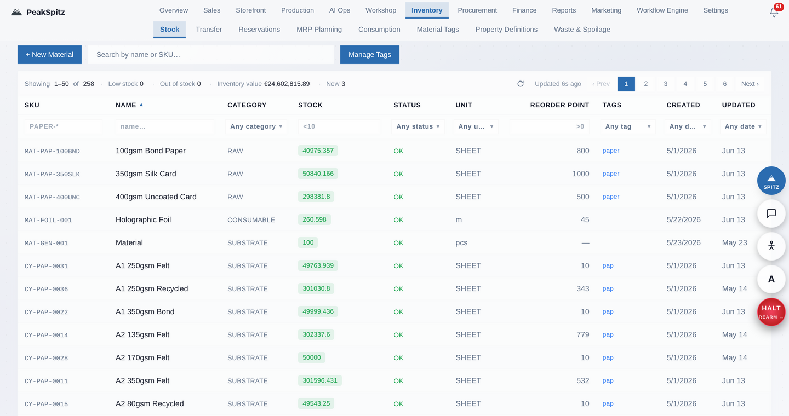This screenshot has width=789, height=416.
Task: Click the paper tag on 350gsm Silk Card
Action: (611, 174)
